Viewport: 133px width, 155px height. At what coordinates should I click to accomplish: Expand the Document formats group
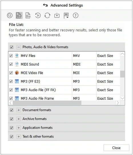19,110
